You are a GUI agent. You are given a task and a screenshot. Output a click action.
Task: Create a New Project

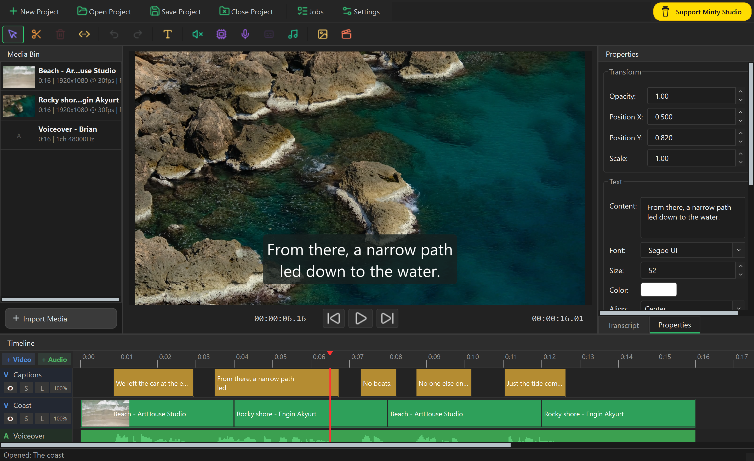[34, 11]
